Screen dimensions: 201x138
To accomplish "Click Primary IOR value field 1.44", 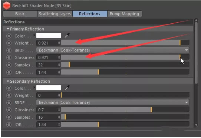I will (x=47, y=72).
